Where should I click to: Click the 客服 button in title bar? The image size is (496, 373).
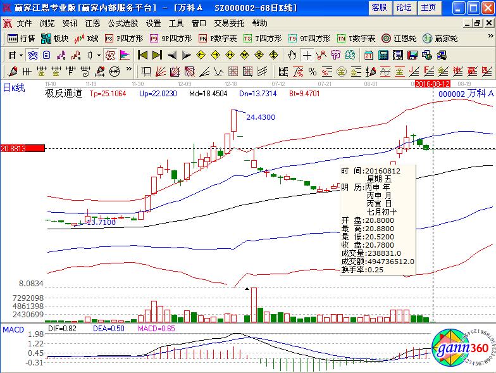(379, 8)
